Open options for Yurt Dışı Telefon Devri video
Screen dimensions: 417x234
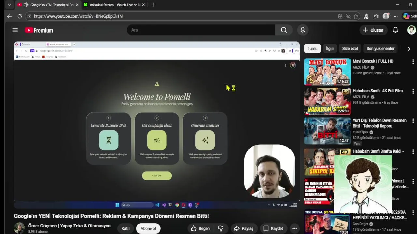[x=413, y=121]
